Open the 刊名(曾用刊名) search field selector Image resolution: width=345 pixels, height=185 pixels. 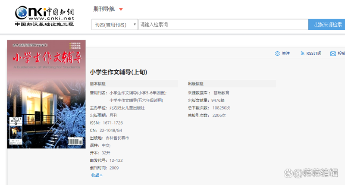(115, 25)
